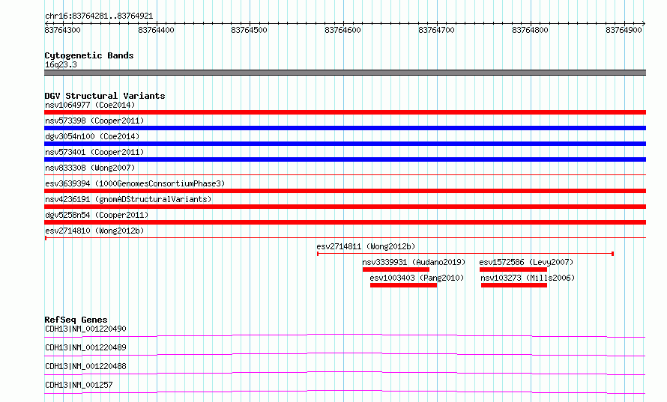Open the esv2714811 (Wong2012b) label
The width and height of the screenshot is (667, 402).
click(x=366, y=246)
